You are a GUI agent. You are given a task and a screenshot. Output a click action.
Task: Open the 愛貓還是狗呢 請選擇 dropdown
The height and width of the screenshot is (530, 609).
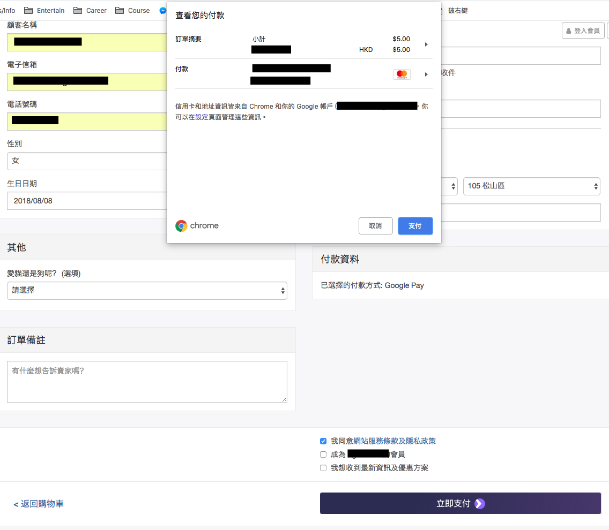click(147, 291)
